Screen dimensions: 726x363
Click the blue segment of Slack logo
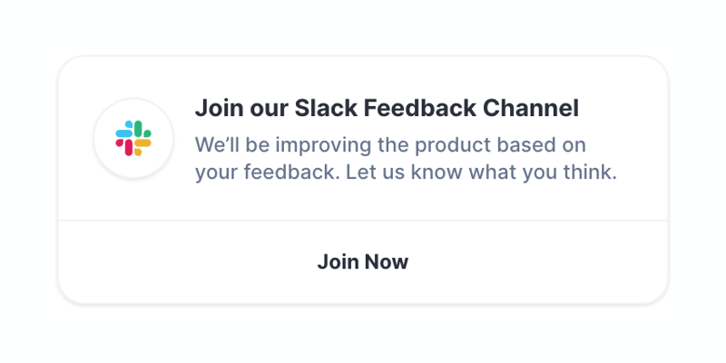tap(124, 132)
